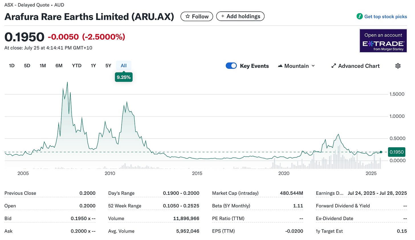
Task: Click the Previous Close value 0.2000
Action: point(88,193)
